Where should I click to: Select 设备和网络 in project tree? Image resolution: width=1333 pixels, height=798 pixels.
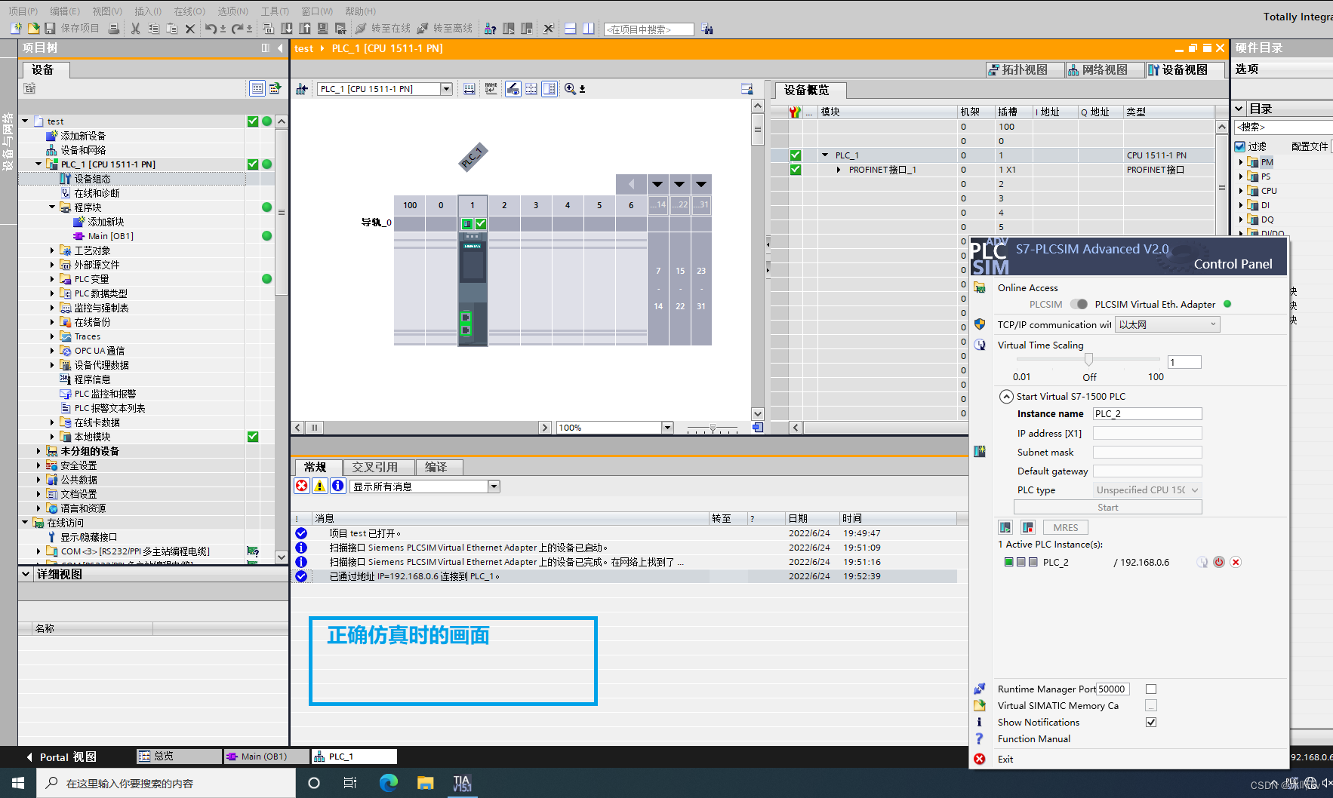pyautogui.click(x=83, y=150)
